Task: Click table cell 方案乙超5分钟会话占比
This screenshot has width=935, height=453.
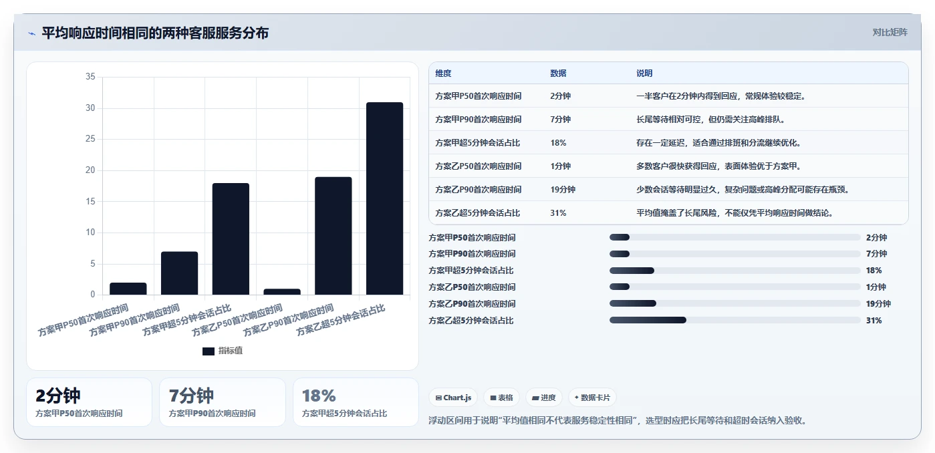Action: click(x=477, y=213)
